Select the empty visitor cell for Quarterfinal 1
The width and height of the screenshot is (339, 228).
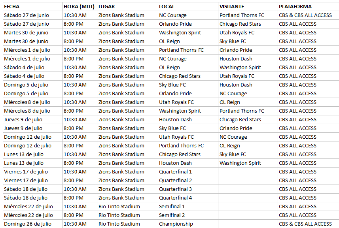click(248, 171)
